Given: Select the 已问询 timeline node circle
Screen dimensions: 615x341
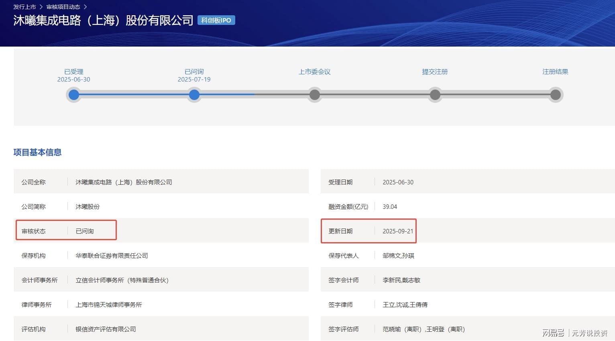Looking at the screenshot, I should coord(194,95).
